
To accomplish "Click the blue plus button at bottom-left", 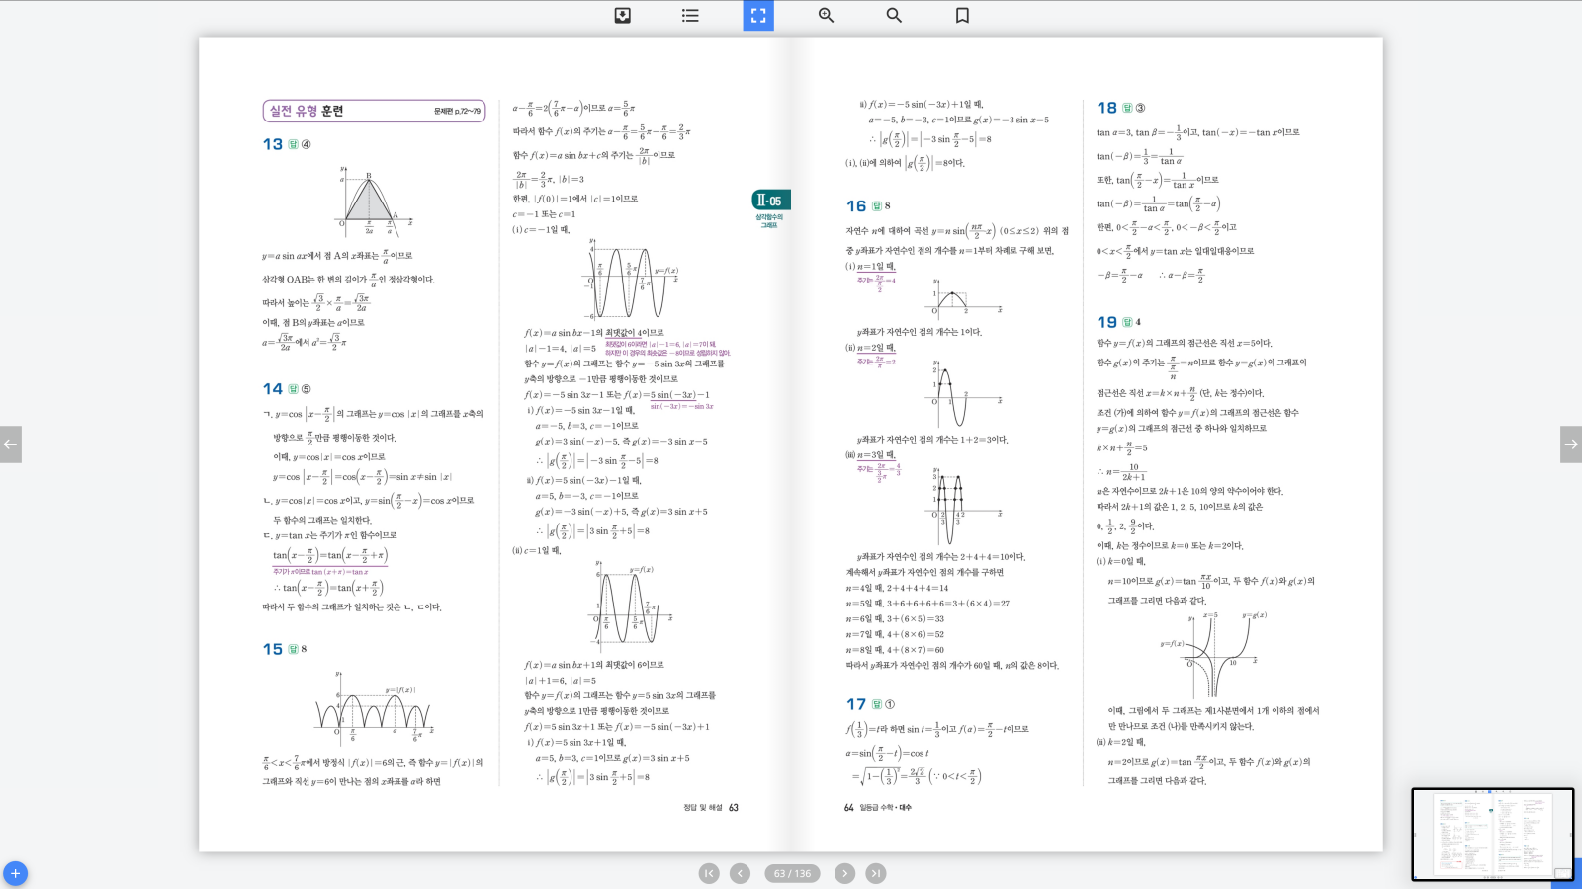I will pyautogui.click(x=15, y=874).
